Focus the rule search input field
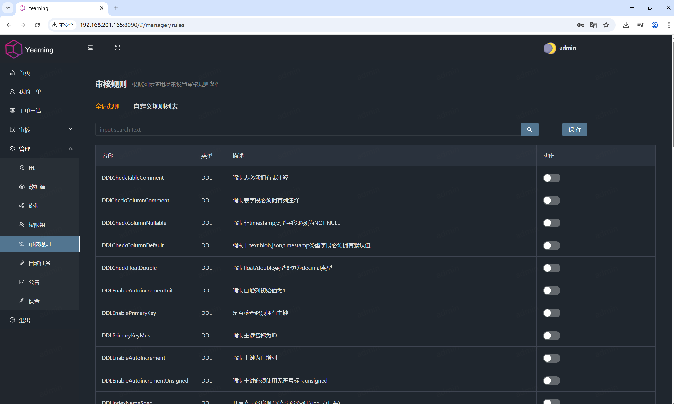This screenshot has width=674, height=404. [307, 129]
